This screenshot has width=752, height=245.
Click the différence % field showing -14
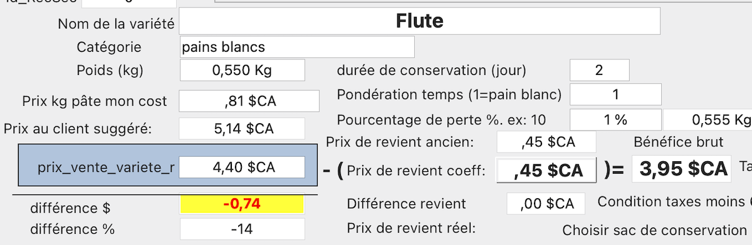pos(242,229)
